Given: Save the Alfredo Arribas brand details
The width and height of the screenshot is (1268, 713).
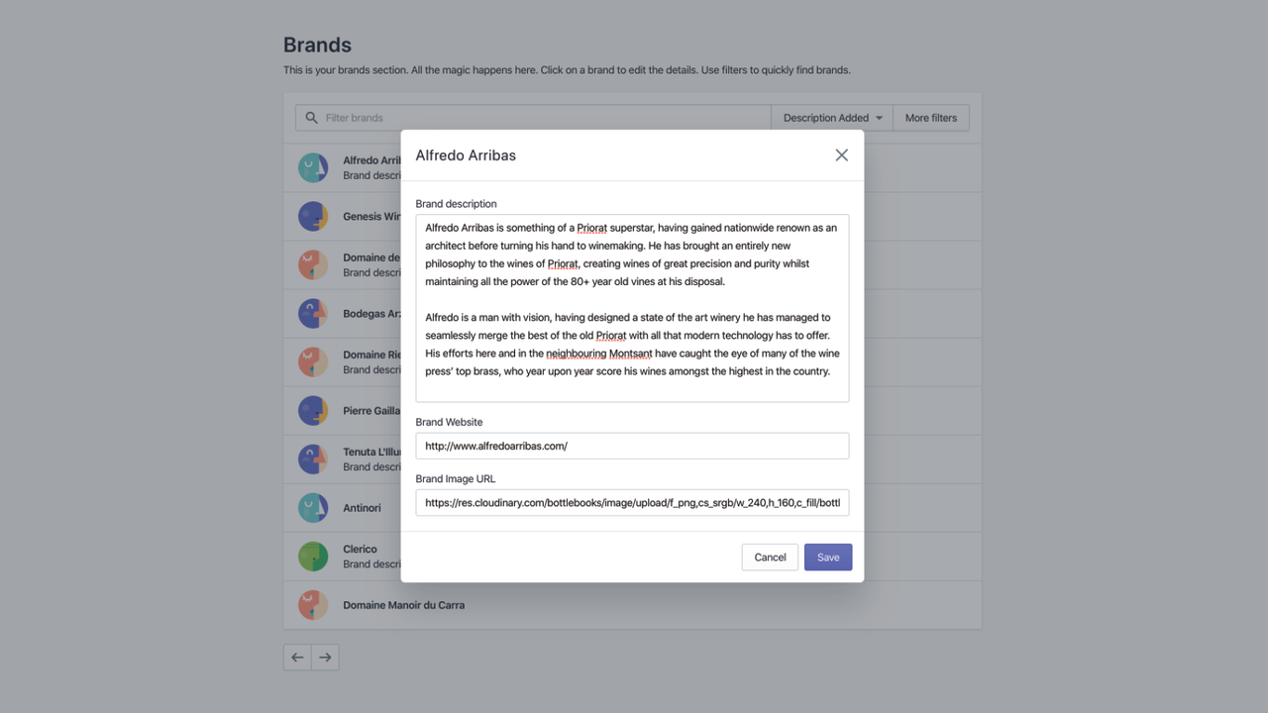Looking at the screenshot, I should coord(827,557).
